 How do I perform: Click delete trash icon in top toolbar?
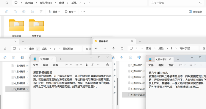(x=41, y=12)
